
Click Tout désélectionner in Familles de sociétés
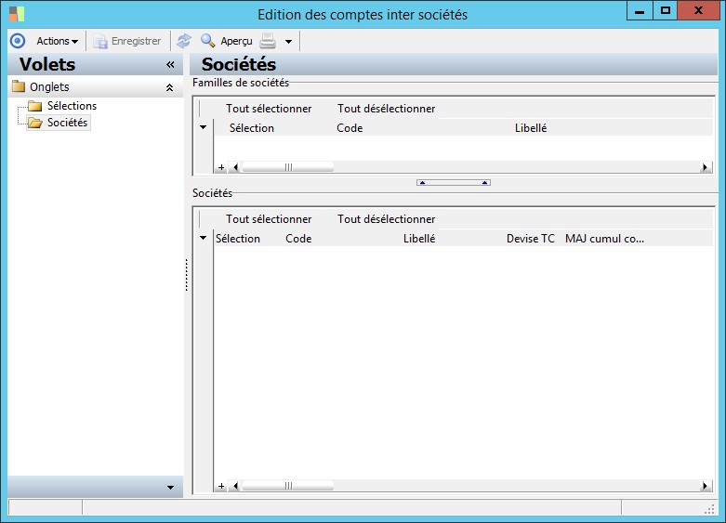(386, 109)
